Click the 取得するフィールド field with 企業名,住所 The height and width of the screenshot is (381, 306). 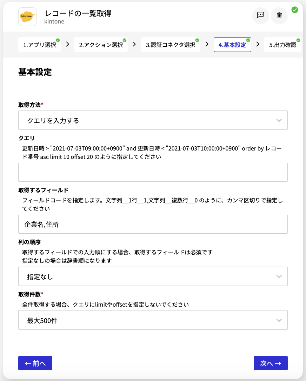[x=153, y=224]
